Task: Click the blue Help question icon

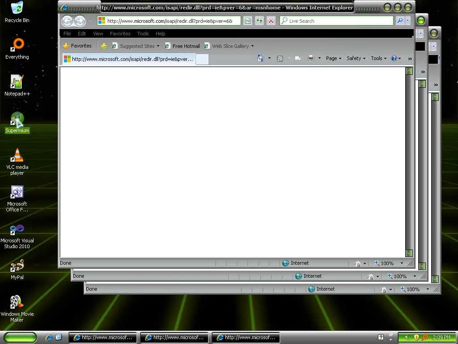Action: tap(394, 58)
